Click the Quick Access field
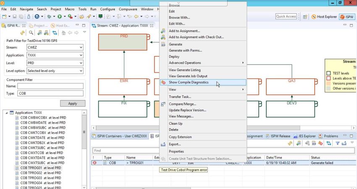357x189 pixels. tap(286, 16)
